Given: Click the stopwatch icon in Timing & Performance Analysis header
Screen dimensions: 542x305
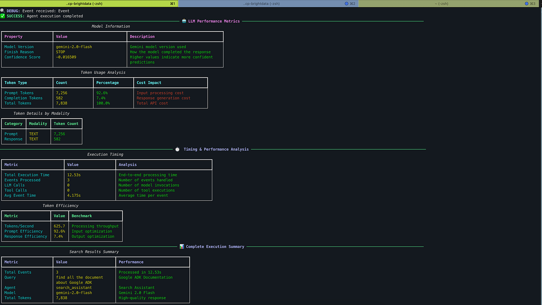Looking at the screenshot, I should [x=177, y=149].
